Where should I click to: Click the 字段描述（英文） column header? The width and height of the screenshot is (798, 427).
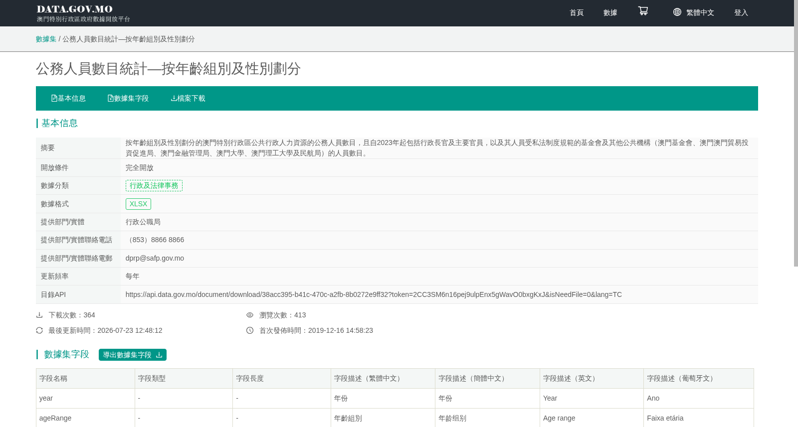tap(592, 379)
